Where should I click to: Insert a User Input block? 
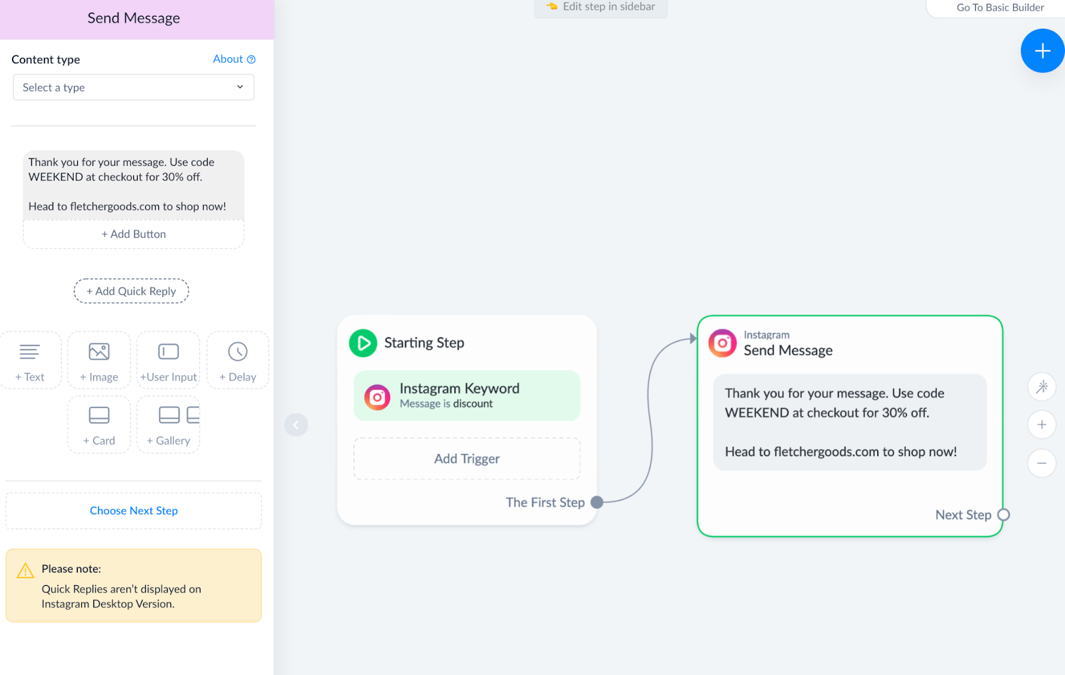pos(168,361)
